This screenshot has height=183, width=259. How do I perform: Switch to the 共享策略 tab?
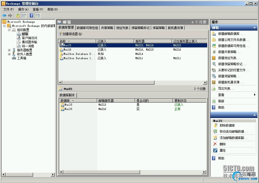[x=107, y=28]
